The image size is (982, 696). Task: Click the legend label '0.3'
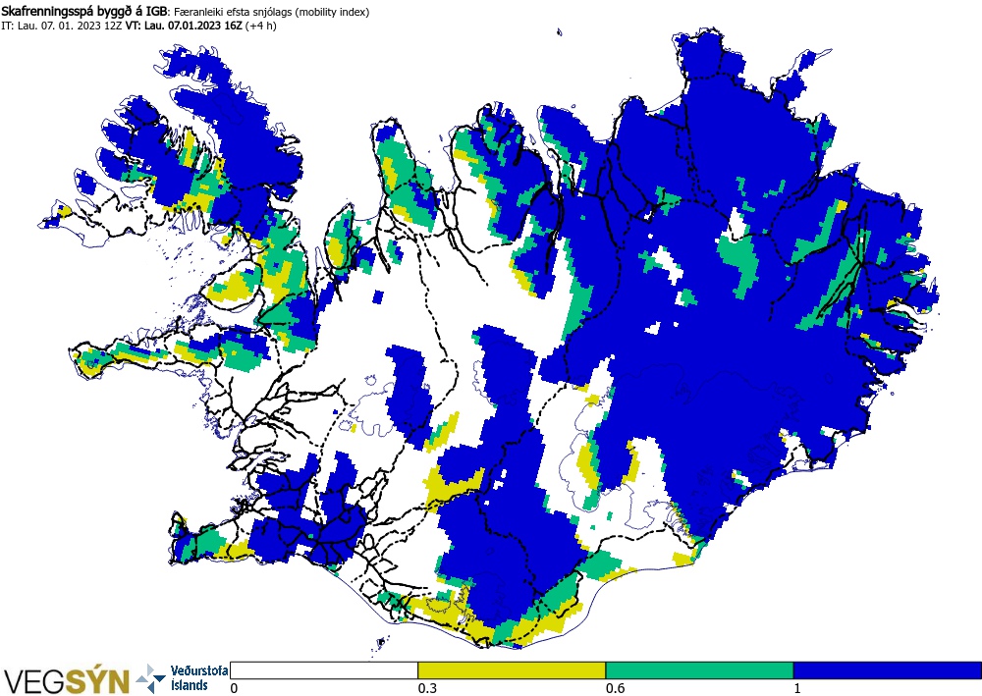[427, 688]
